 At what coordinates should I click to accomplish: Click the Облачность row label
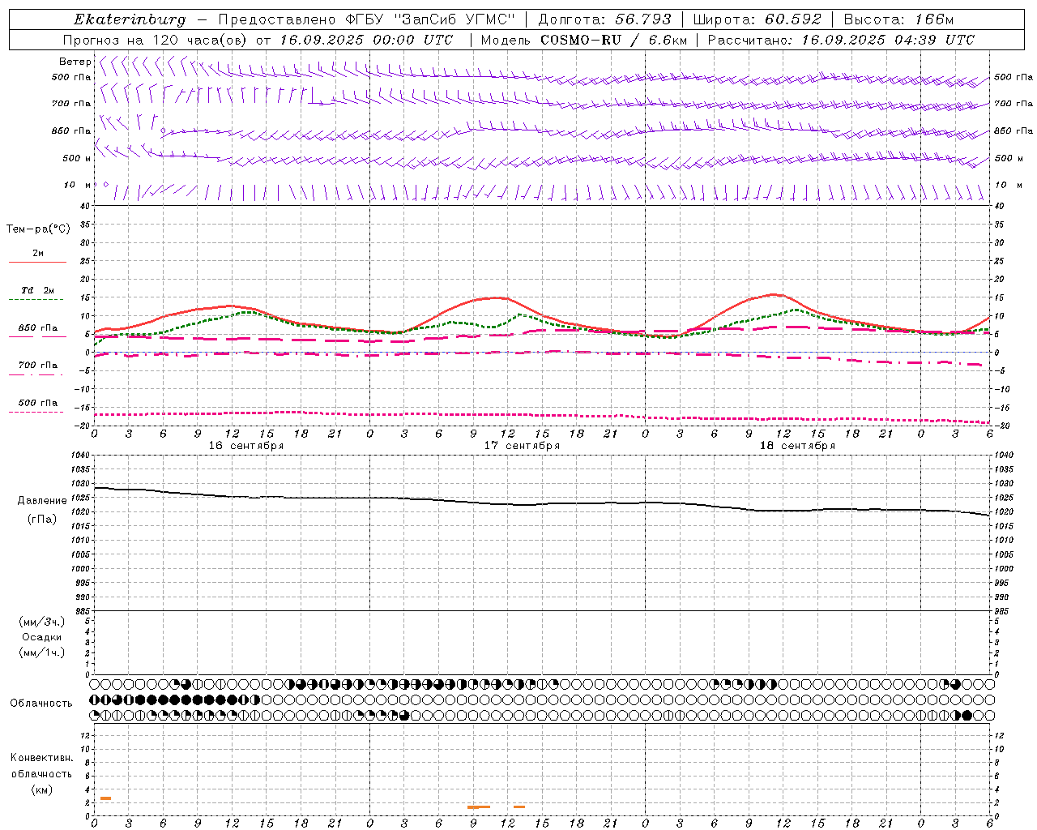[x=41, y=703]
